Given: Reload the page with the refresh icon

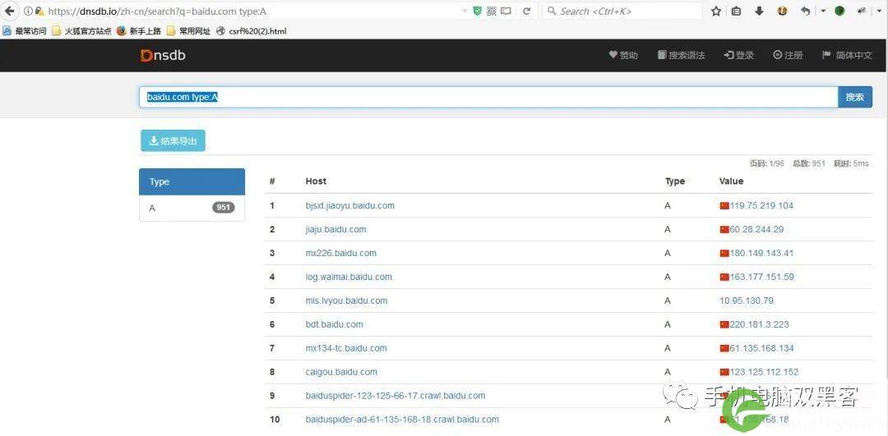Looking at the screenshot, I should tap(526, 11).
